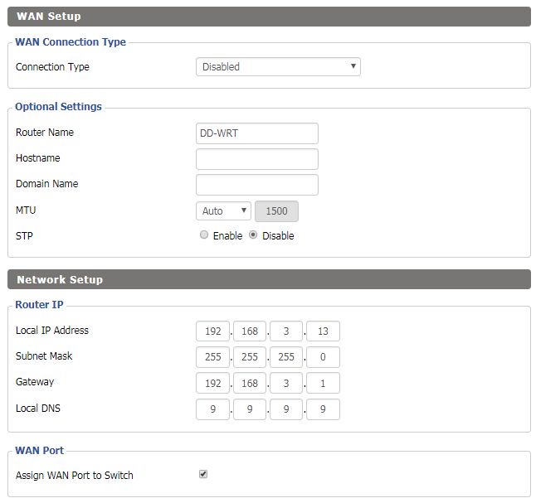Click last Local DNS octet field
The image size is (536, 503).
point(323,409)
